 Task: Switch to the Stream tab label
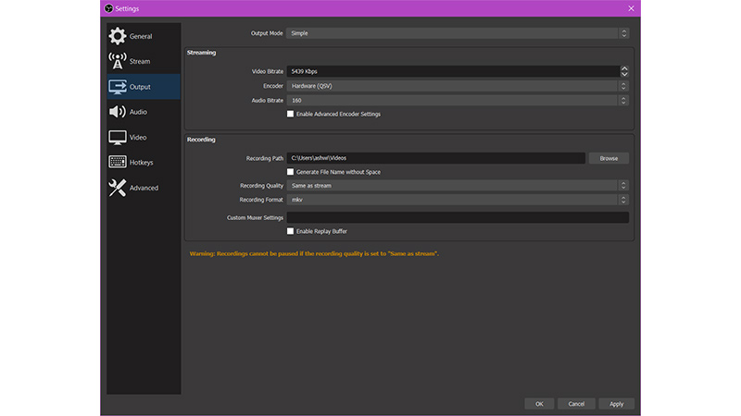(x=140, y=61)
